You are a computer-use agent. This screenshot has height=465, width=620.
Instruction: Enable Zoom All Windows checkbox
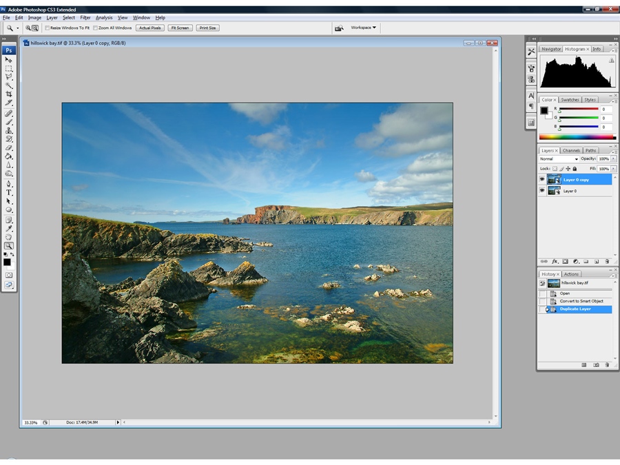tap(95, 28)
